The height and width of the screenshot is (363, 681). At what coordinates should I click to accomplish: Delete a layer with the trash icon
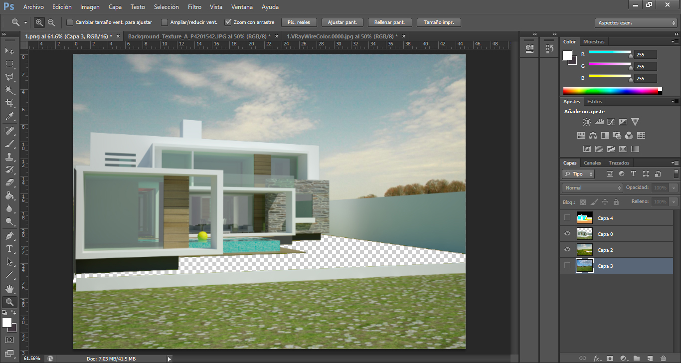tap(663, 358)
